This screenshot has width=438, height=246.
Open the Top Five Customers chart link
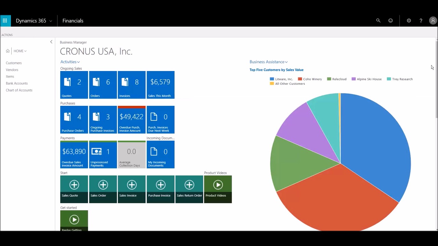pyautogui.click(x=276, y=70)
